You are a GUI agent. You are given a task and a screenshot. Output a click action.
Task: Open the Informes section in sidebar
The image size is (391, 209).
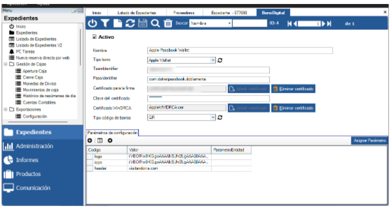pos(28,160)
